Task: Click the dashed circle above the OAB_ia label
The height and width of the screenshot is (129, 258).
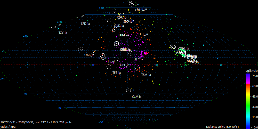Action: coord(80,49)
